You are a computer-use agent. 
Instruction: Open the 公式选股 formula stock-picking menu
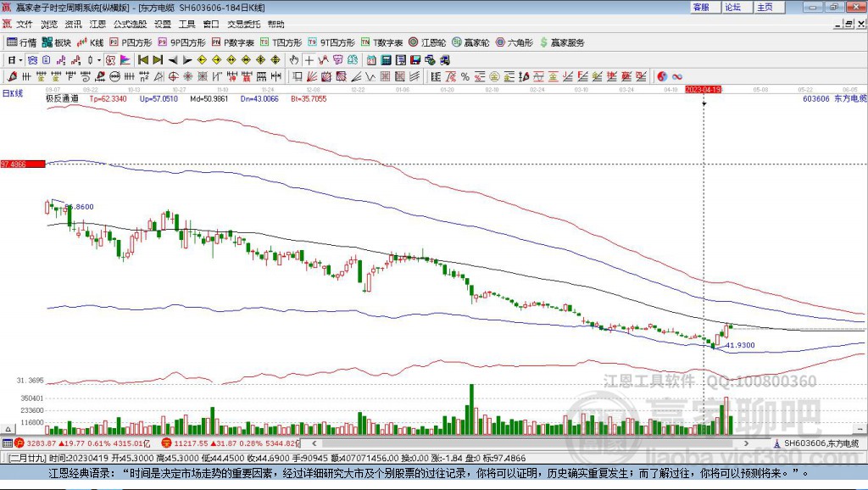tap(129, 24)
